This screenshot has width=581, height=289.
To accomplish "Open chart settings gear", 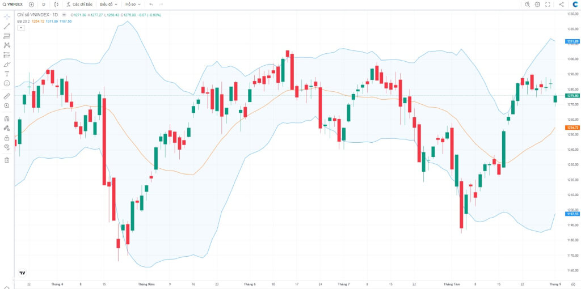I will [538, 5].
